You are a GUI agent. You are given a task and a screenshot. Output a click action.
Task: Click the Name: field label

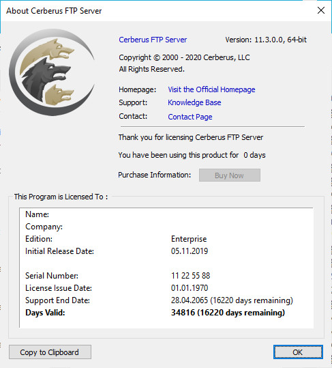click(37, 214)
